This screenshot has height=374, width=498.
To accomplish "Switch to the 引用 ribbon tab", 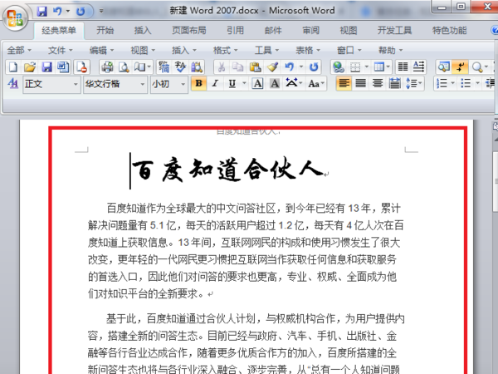I will [x=236, y=31].
